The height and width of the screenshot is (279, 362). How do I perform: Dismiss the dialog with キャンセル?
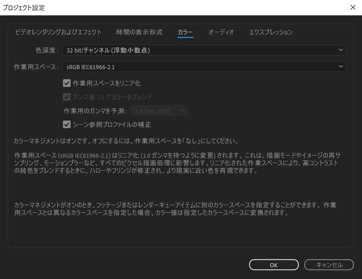pyautogui.click(x=329, y=265)
